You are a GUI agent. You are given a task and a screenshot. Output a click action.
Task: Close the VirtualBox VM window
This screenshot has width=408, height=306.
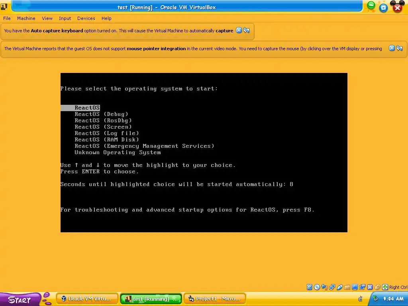[397, 7]
